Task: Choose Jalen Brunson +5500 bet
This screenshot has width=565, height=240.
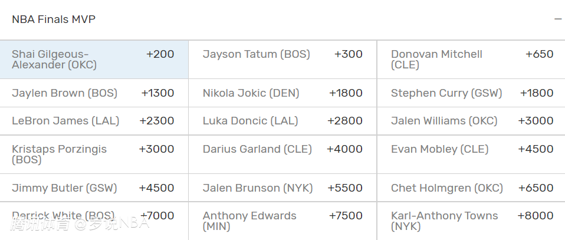Action: [x=282, y=188]
